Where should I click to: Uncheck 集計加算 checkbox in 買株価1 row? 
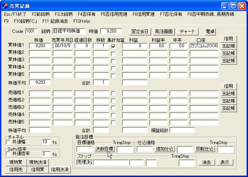tap(113, 46)
